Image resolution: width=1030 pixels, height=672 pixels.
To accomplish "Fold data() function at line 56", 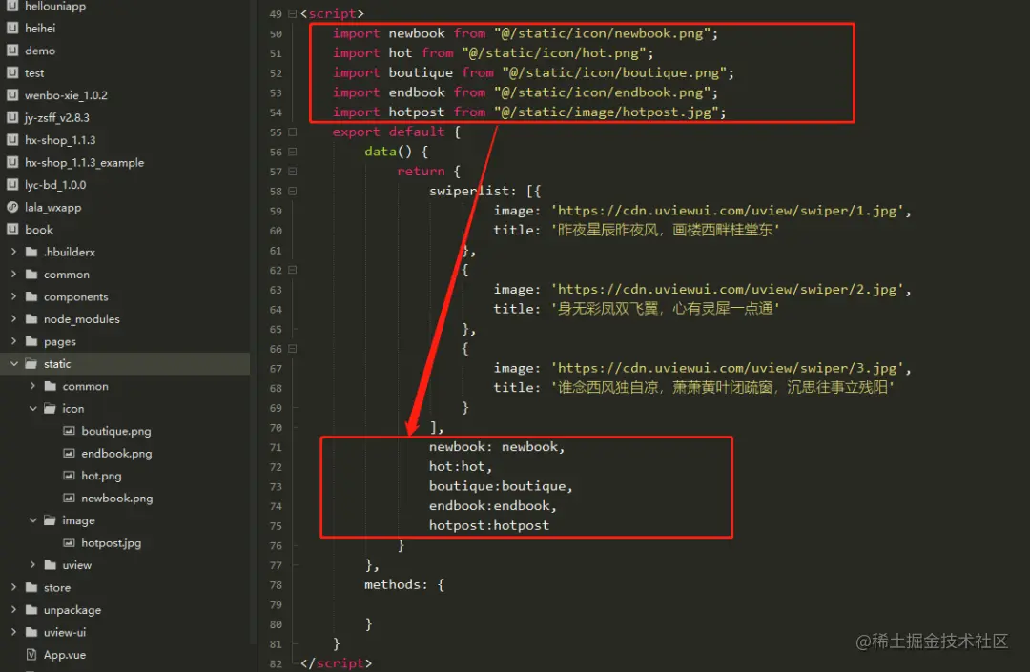I will point(293,152).
